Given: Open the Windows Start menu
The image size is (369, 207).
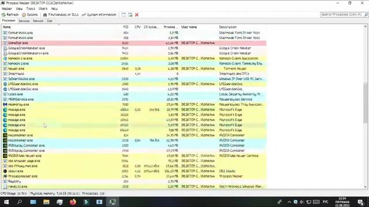Looking at the screenshot, I should click(6, 202).
